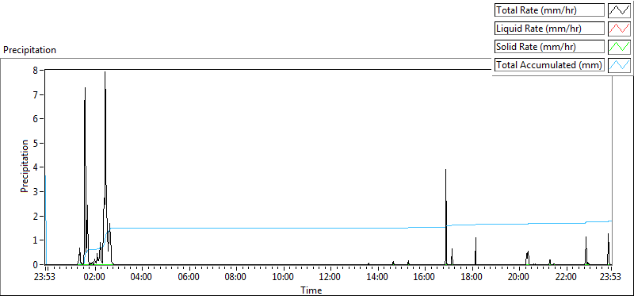The image size is (634, 296).
Task: Click the black Total Rate line-style icon
Action: (620, 10)
